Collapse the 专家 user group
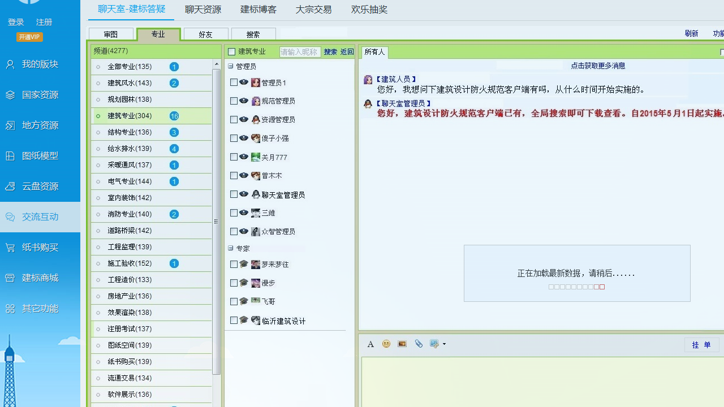The width and height of the screenshot is (724, 407). coord(230,248)
